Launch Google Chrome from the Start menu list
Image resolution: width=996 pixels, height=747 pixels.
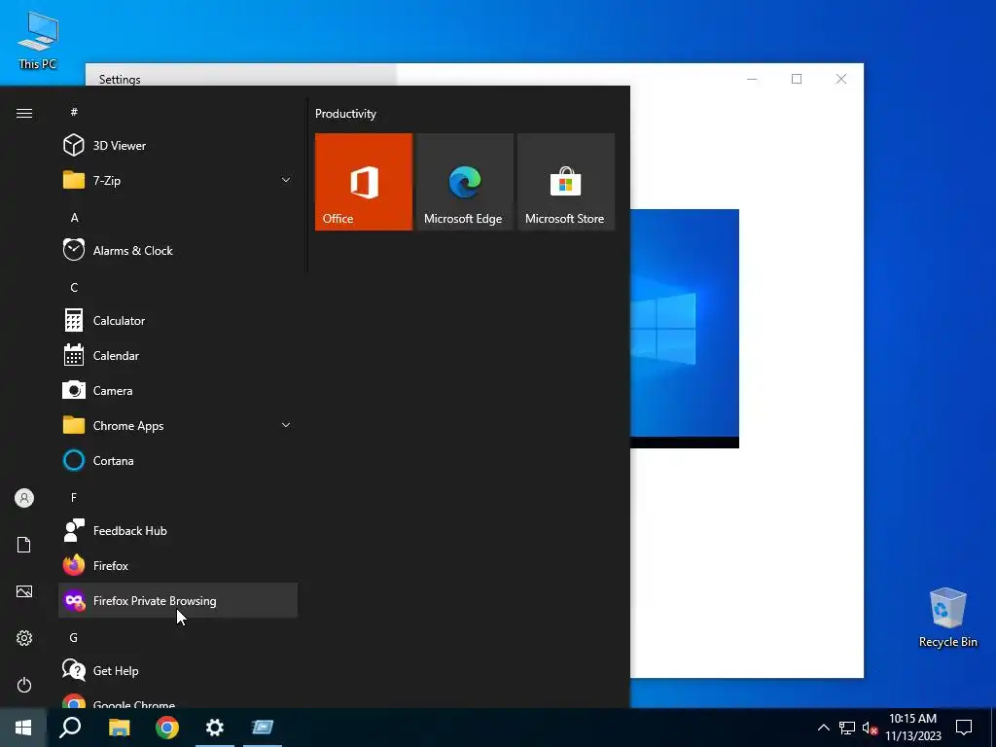coord(178,700)
